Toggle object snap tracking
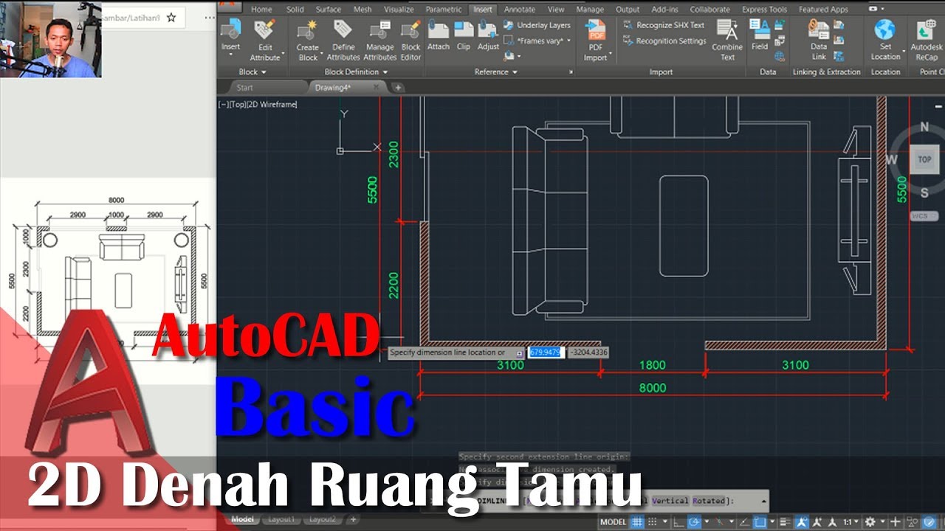945x531 pixels. [744, 521]
